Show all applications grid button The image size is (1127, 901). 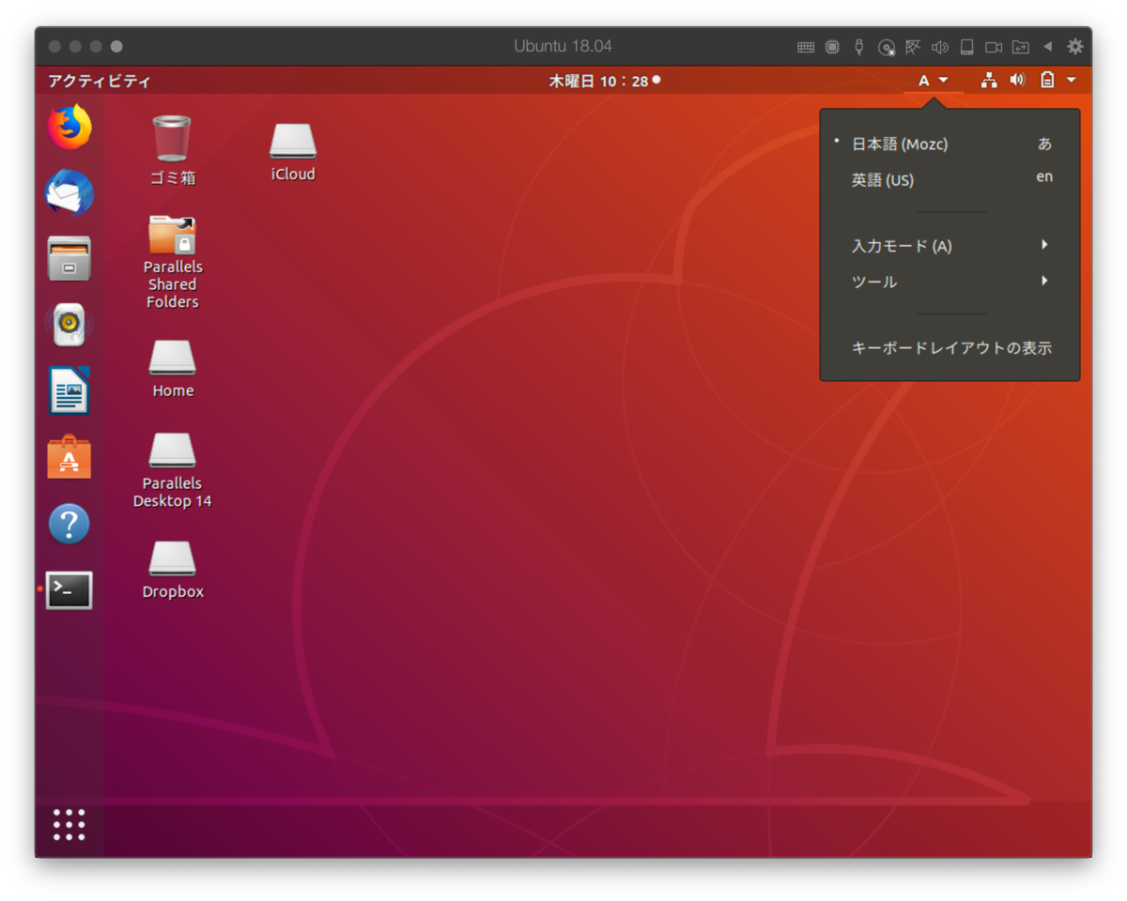69,825
